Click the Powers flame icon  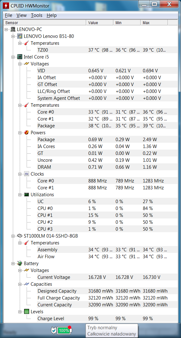tap(27, 133)
